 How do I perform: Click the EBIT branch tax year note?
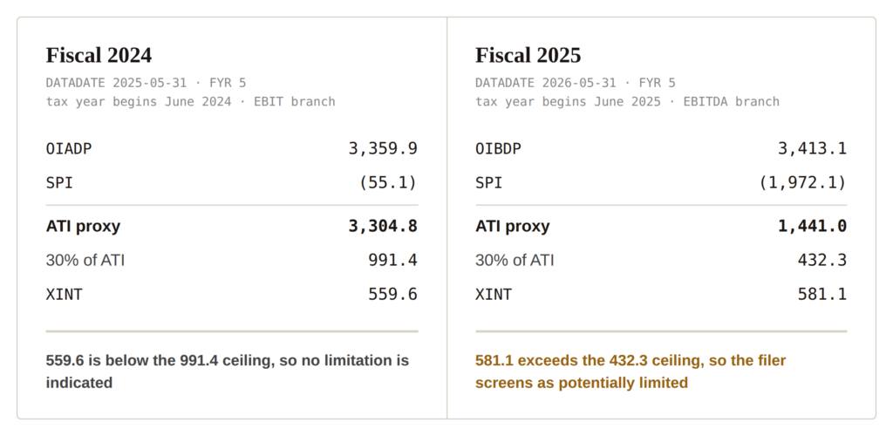click(x=190, y=102)
